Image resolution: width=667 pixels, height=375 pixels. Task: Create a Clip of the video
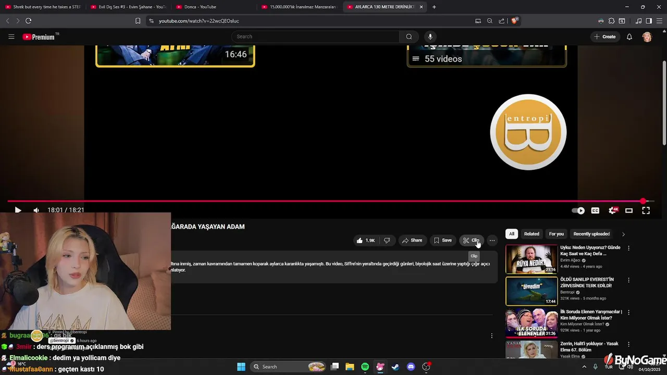click(471, 240)
